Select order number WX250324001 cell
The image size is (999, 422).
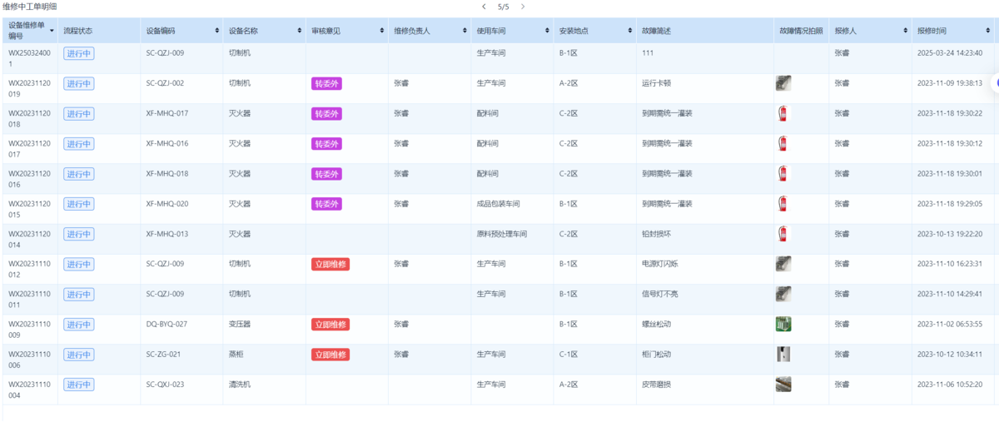[x=28, y=57]
